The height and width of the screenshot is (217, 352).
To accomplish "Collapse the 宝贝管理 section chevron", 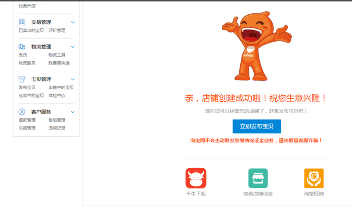I will pos(73,79).
